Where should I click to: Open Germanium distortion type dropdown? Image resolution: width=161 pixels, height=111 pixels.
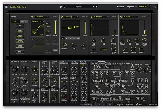coord(36,22)
